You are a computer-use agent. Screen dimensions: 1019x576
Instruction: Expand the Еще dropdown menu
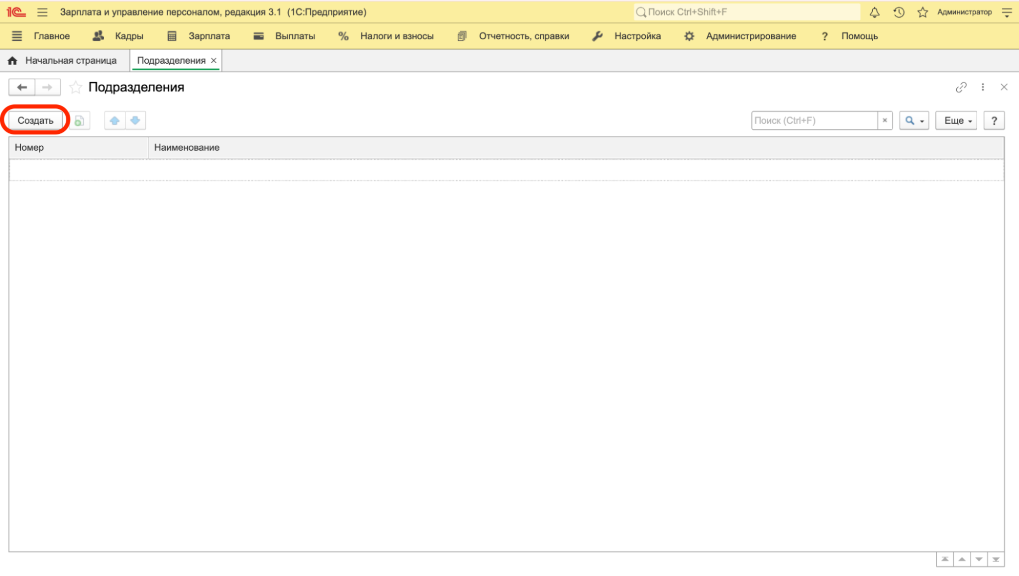[956, 120]
